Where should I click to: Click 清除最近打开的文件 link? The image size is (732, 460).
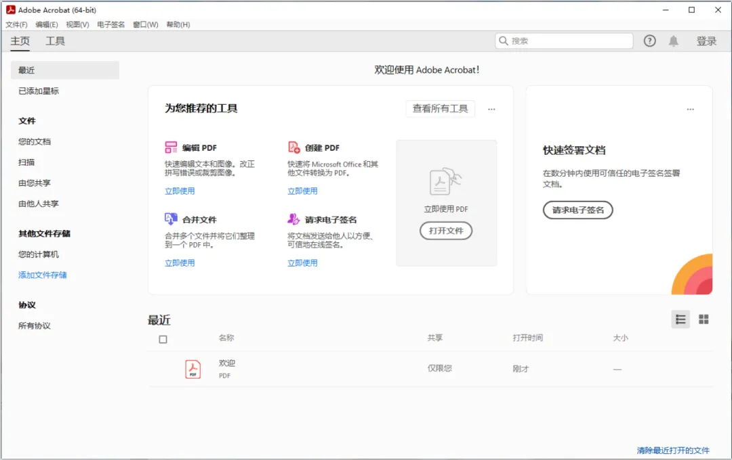tap(673, 451)
